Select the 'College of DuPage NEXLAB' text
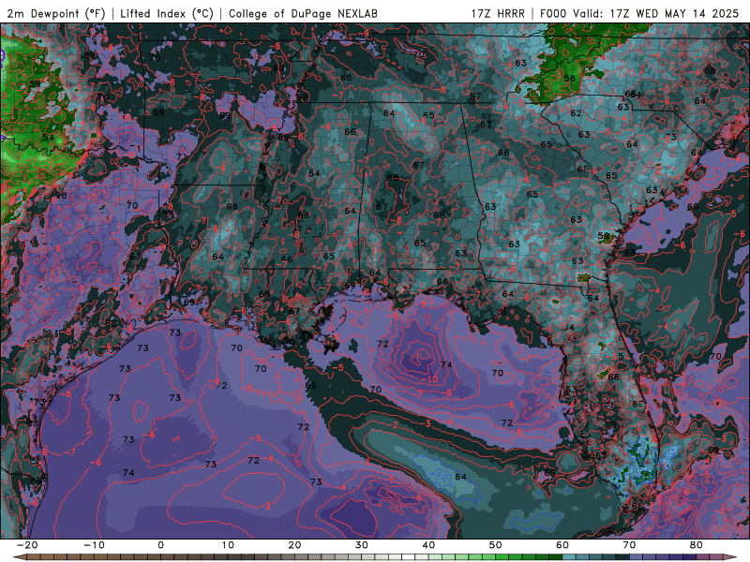This screenshot has height=562, width=750. tap(303, 13)
